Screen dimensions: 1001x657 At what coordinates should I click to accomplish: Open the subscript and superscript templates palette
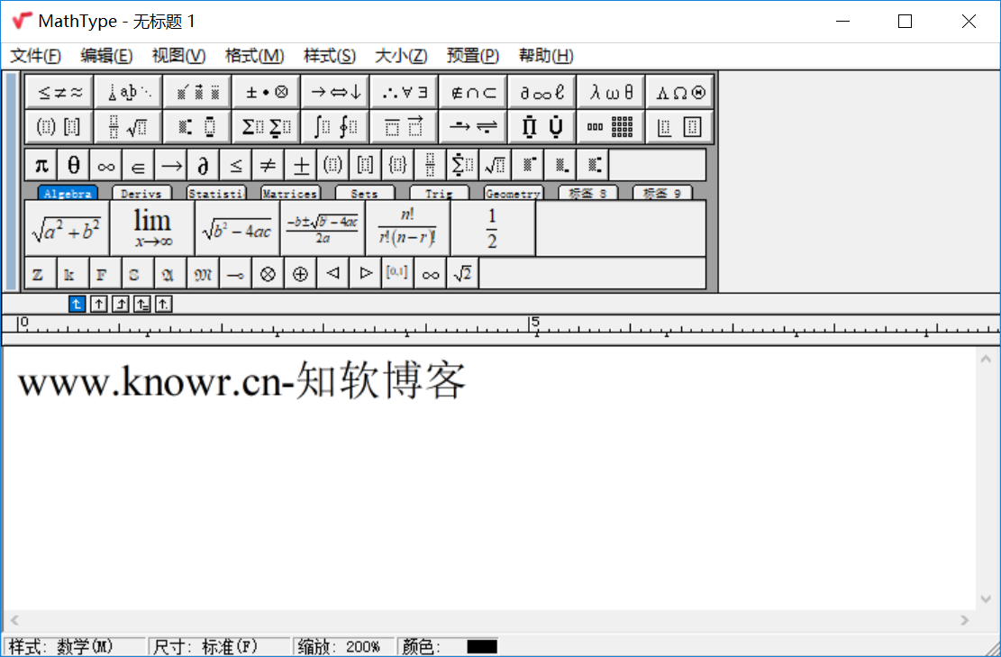pyautogui.click(x=197, y=126)
